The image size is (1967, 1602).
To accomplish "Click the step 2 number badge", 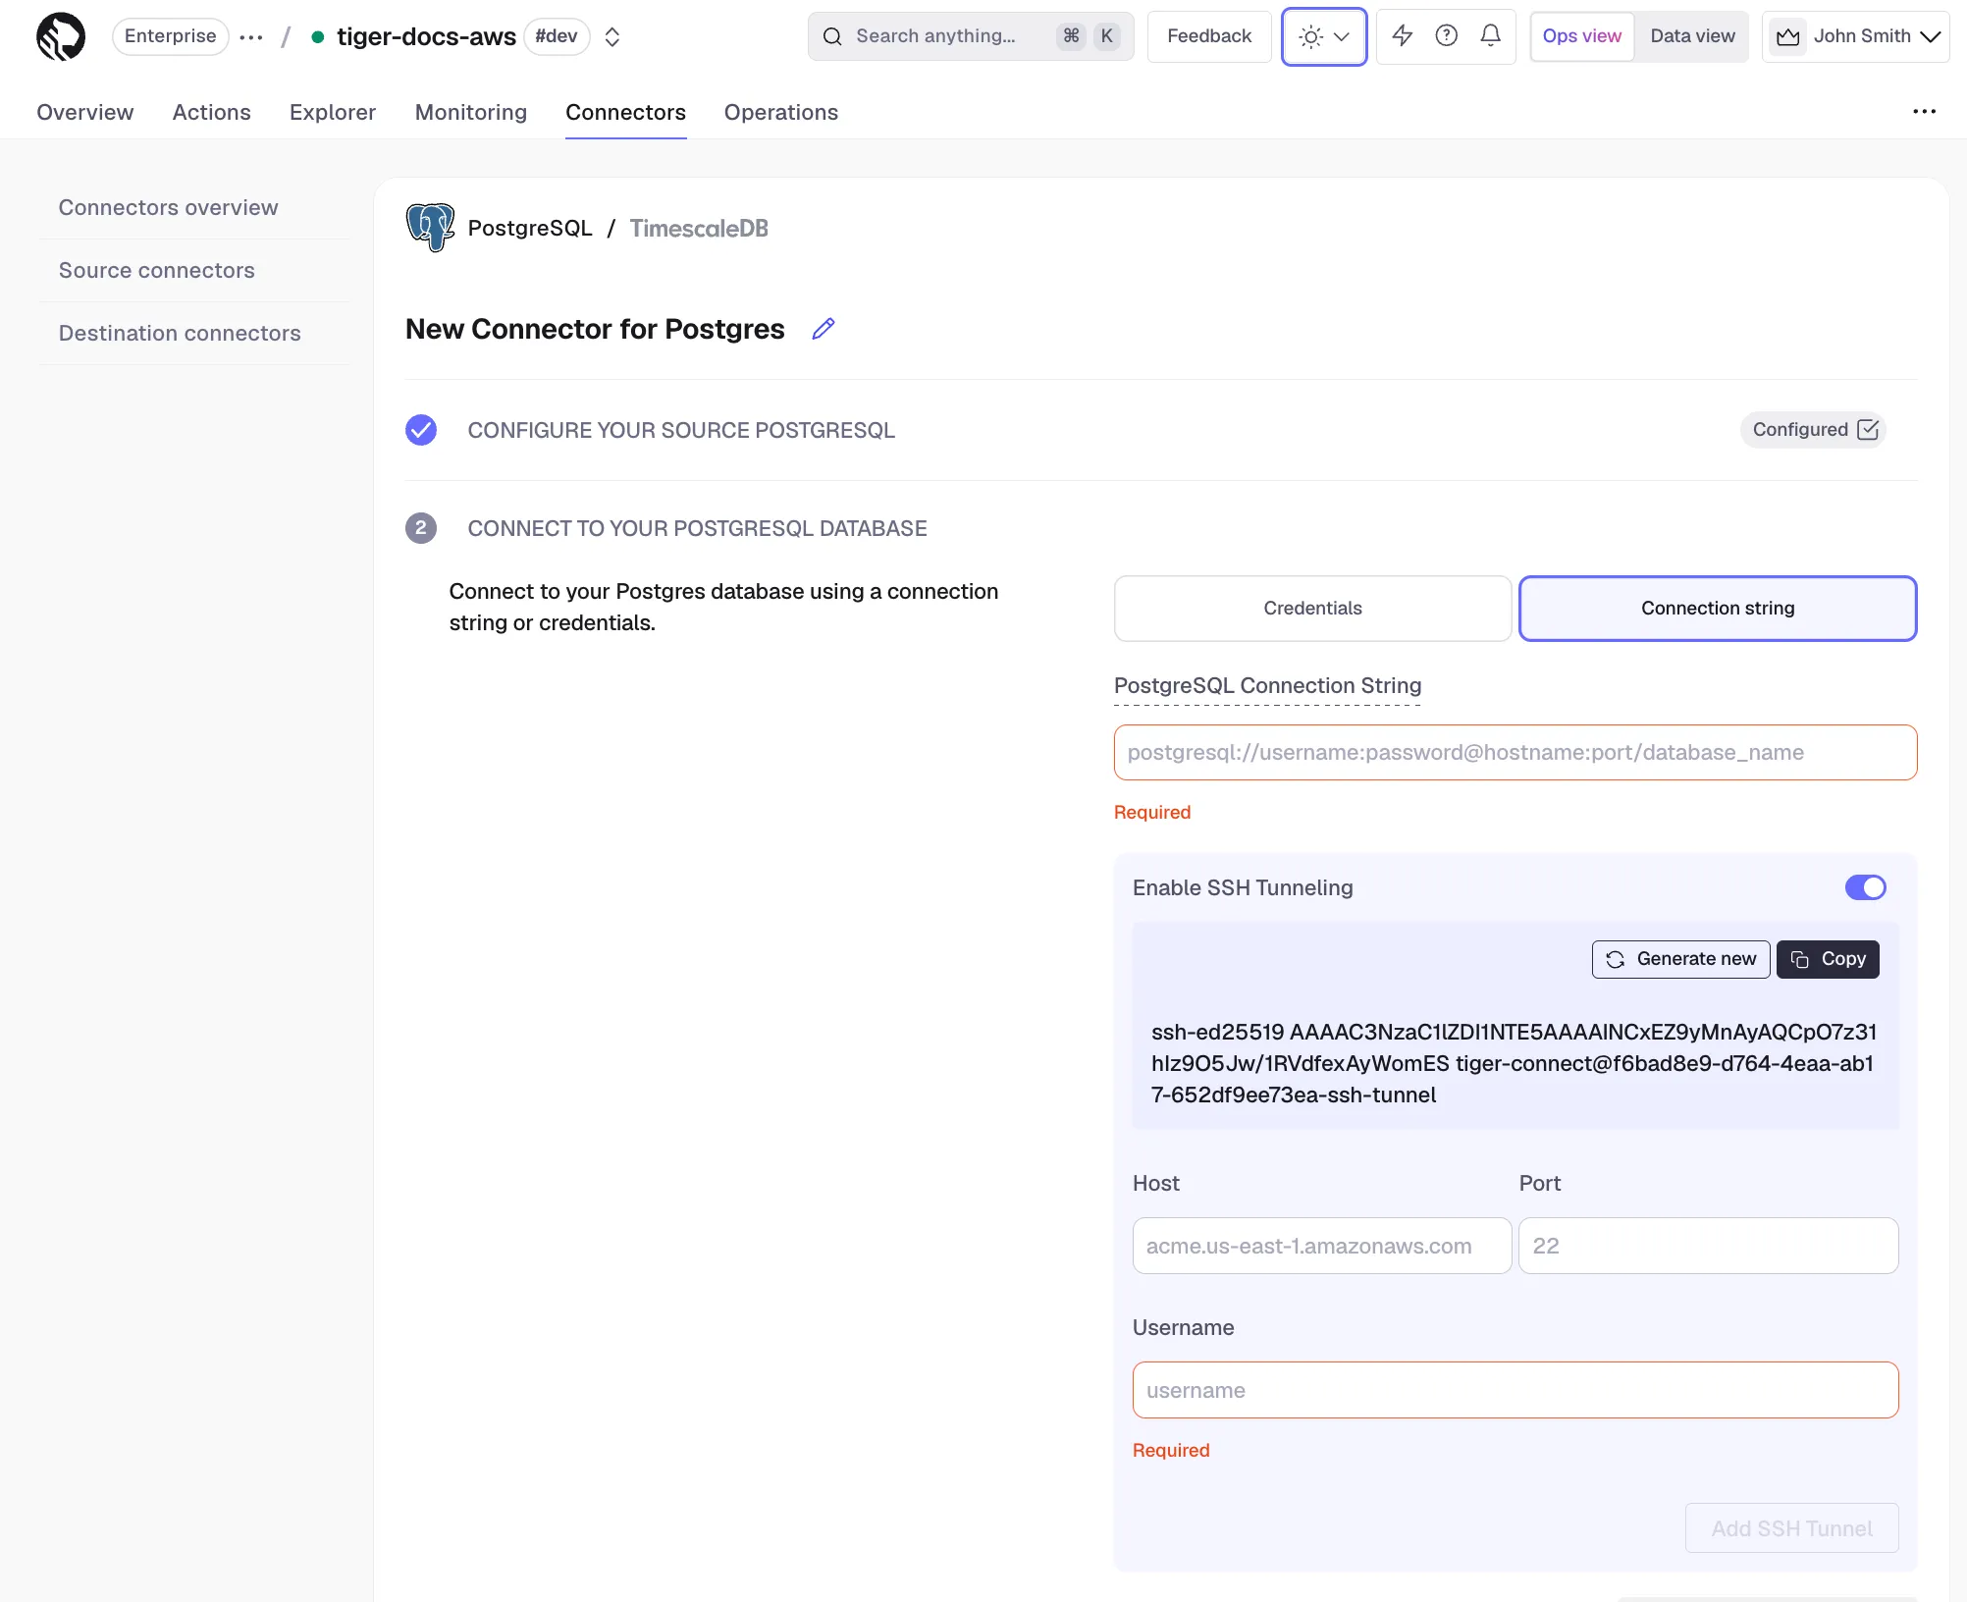I will [x=421, y=528].
